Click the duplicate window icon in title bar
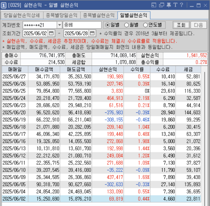Image resolution: width=210 pixels, height=206 pixels. tap(162, 5)
